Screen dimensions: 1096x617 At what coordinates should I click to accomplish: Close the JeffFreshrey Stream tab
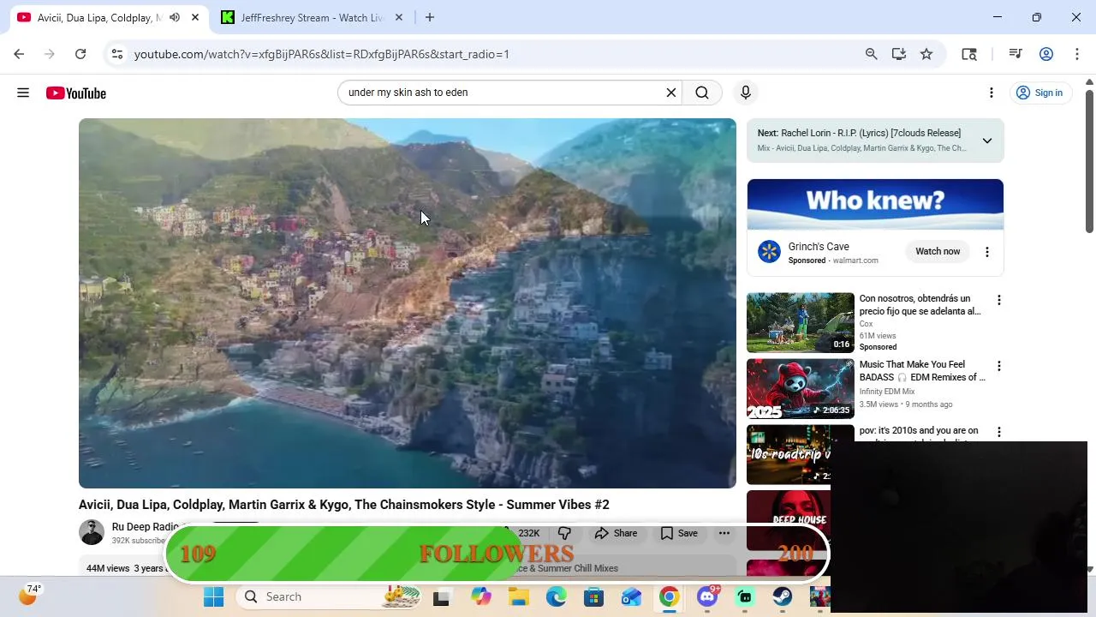(x=399, y=17)
